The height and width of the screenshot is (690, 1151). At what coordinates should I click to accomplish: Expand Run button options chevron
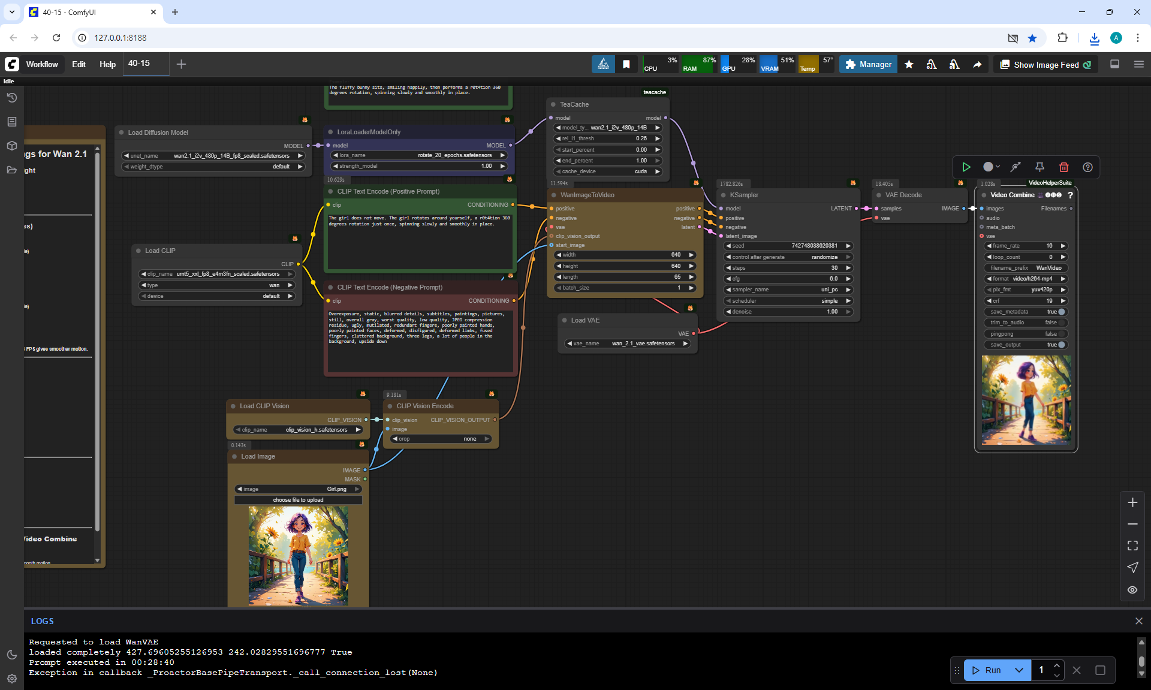point(1019,670)
